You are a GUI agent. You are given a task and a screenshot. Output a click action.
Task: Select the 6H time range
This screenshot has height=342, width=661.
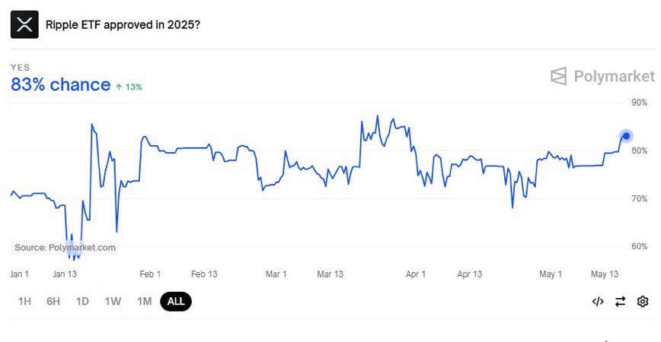pyautogui.click(x=53, y=302)
